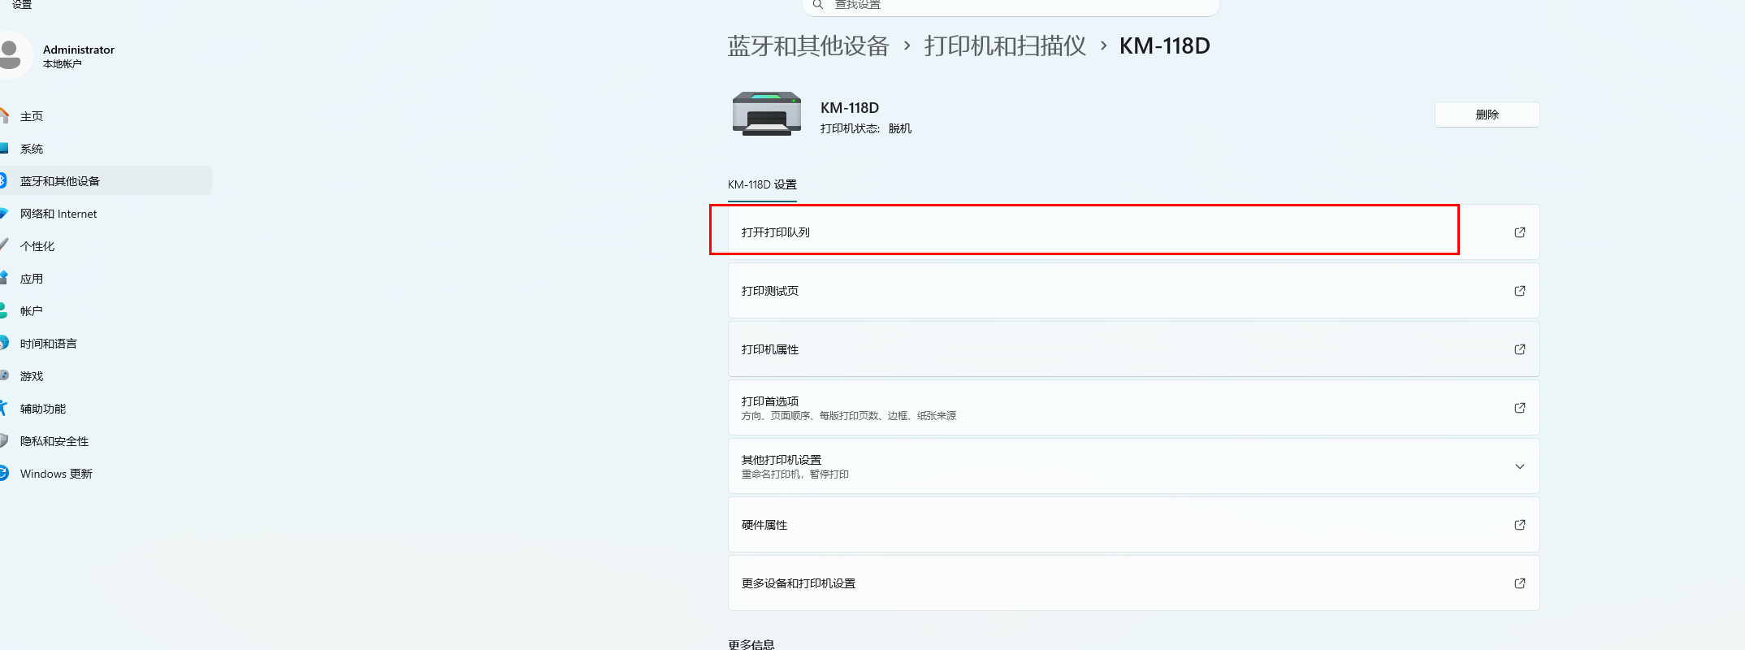This screenshot has width=1745, height=650.
Task: Open 打印机属性 dialog
Action: pos(1133,349)
